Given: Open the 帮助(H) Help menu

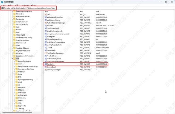Looking at the screenshot, I should (x=33, y=5).
